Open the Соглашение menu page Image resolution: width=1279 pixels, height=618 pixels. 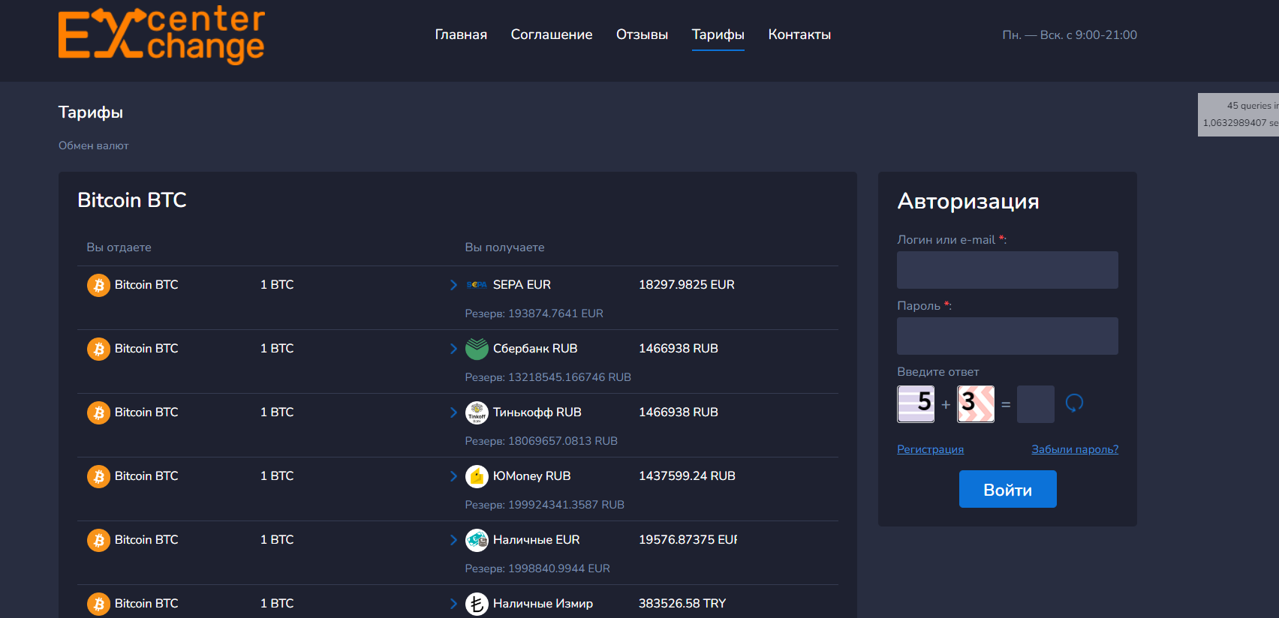tap(552, 34)
